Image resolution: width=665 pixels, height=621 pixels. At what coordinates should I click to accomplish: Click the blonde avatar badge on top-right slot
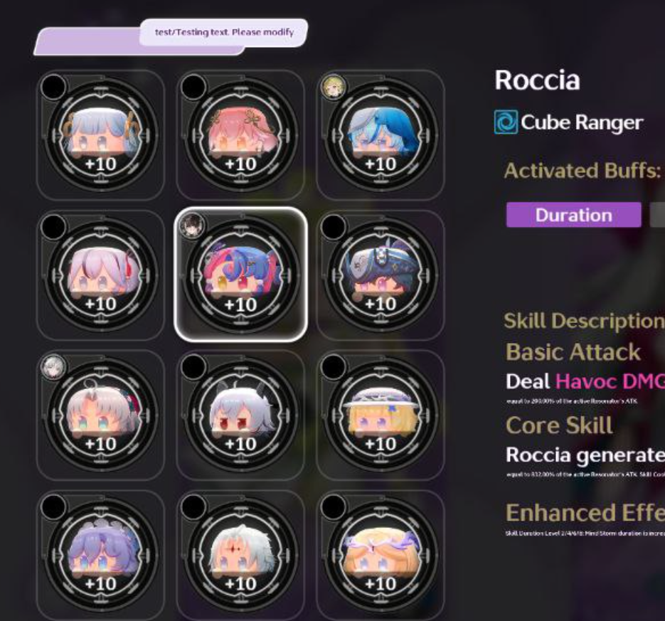(333, 87)
